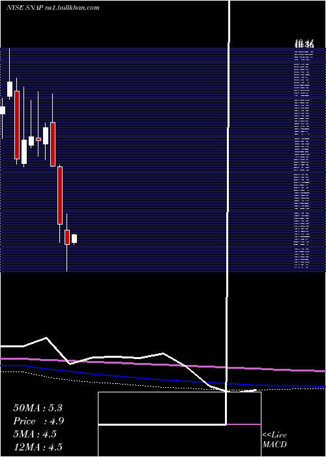Click the overlapping price label at top-right axis
The height and width of the screenshot is (457, 326).
(304, 44)
